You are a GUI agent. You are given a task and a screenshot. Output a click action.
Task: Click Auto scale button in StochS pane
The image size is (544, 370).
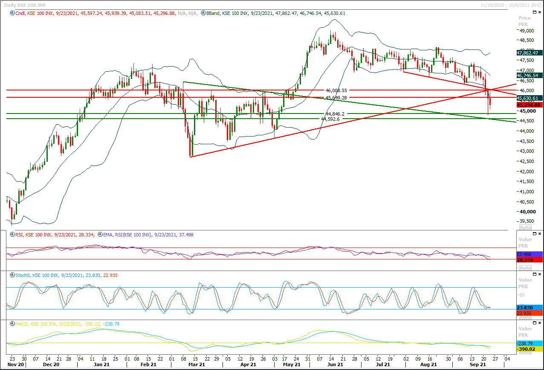(525, 317)
